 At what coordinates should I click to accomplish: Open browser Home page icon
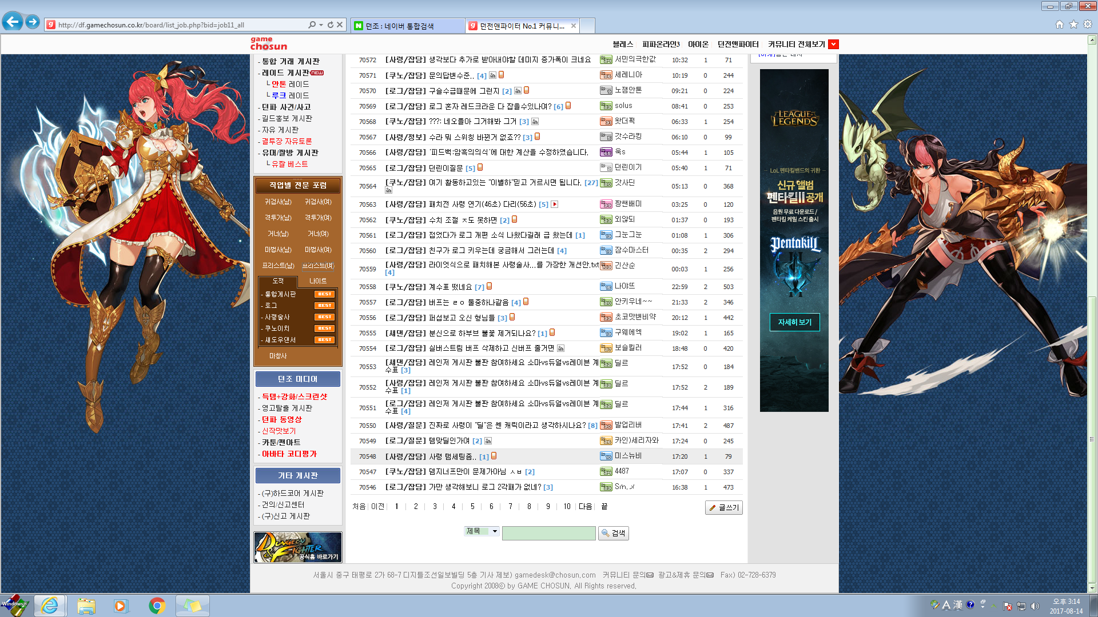[1059, 25]
